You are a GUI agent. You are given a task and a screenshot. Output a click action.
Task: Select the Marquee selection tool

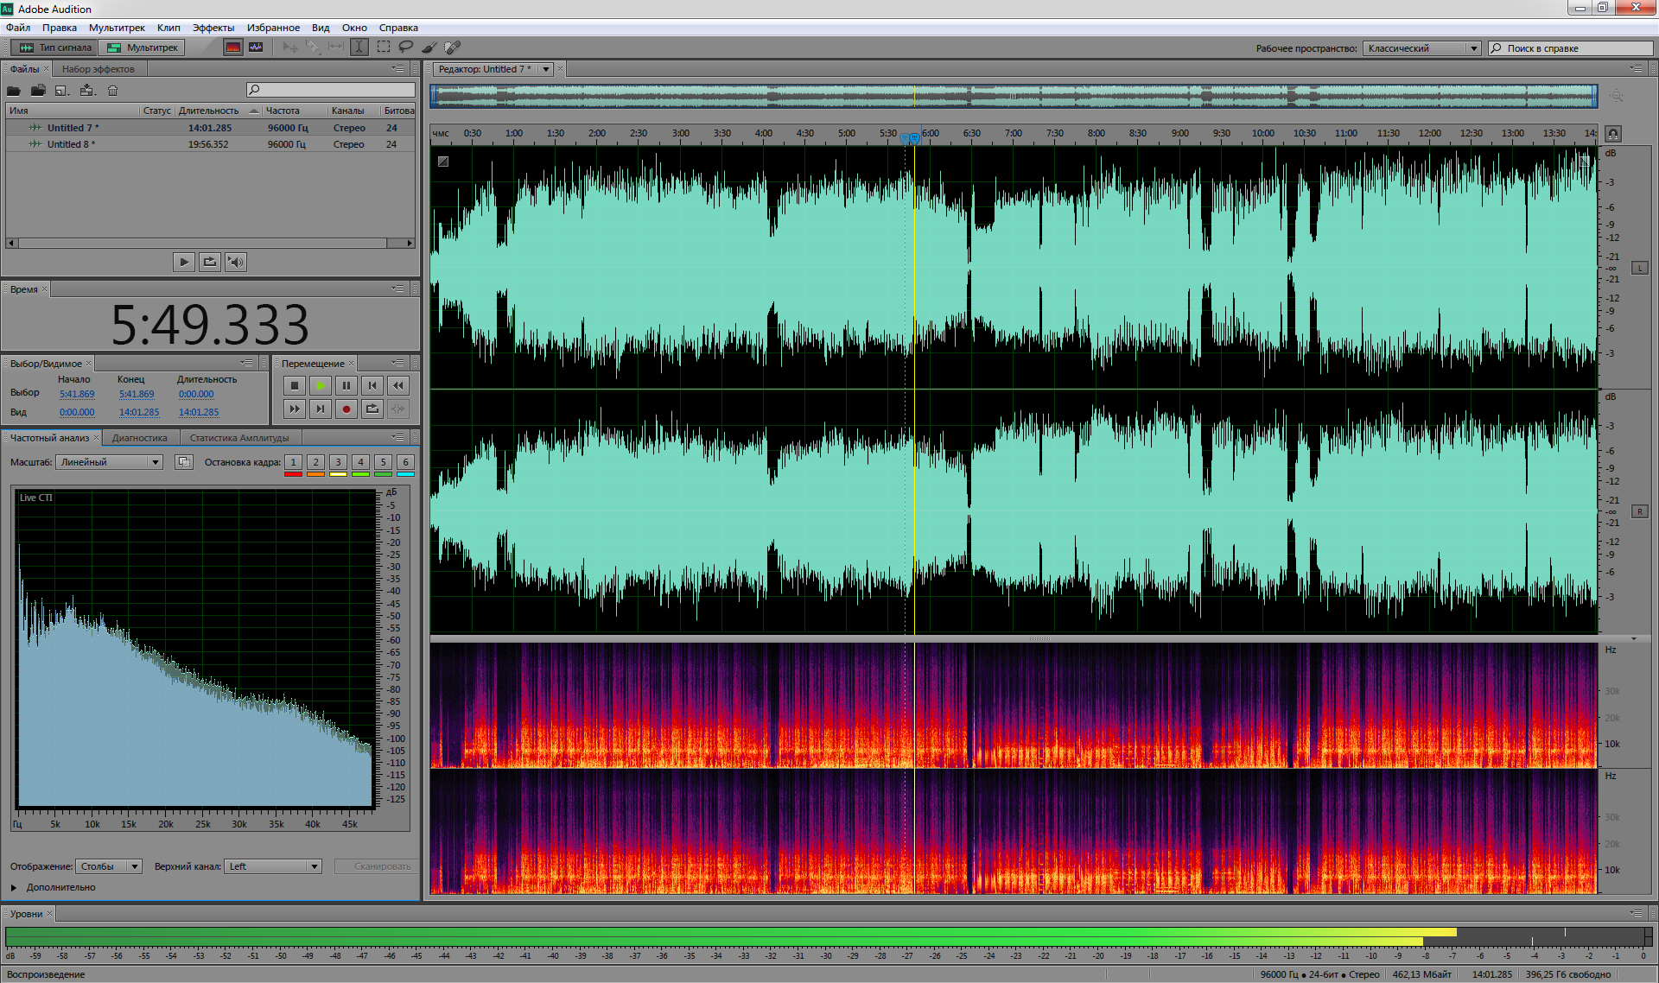(x=383, y=48)
